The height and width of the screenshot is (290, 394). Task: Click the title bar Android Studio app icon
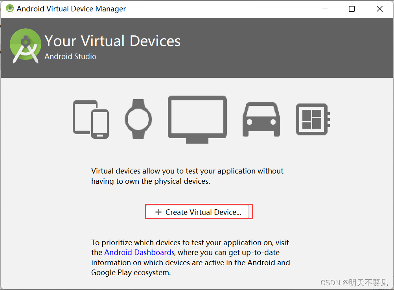click(9, 9)
